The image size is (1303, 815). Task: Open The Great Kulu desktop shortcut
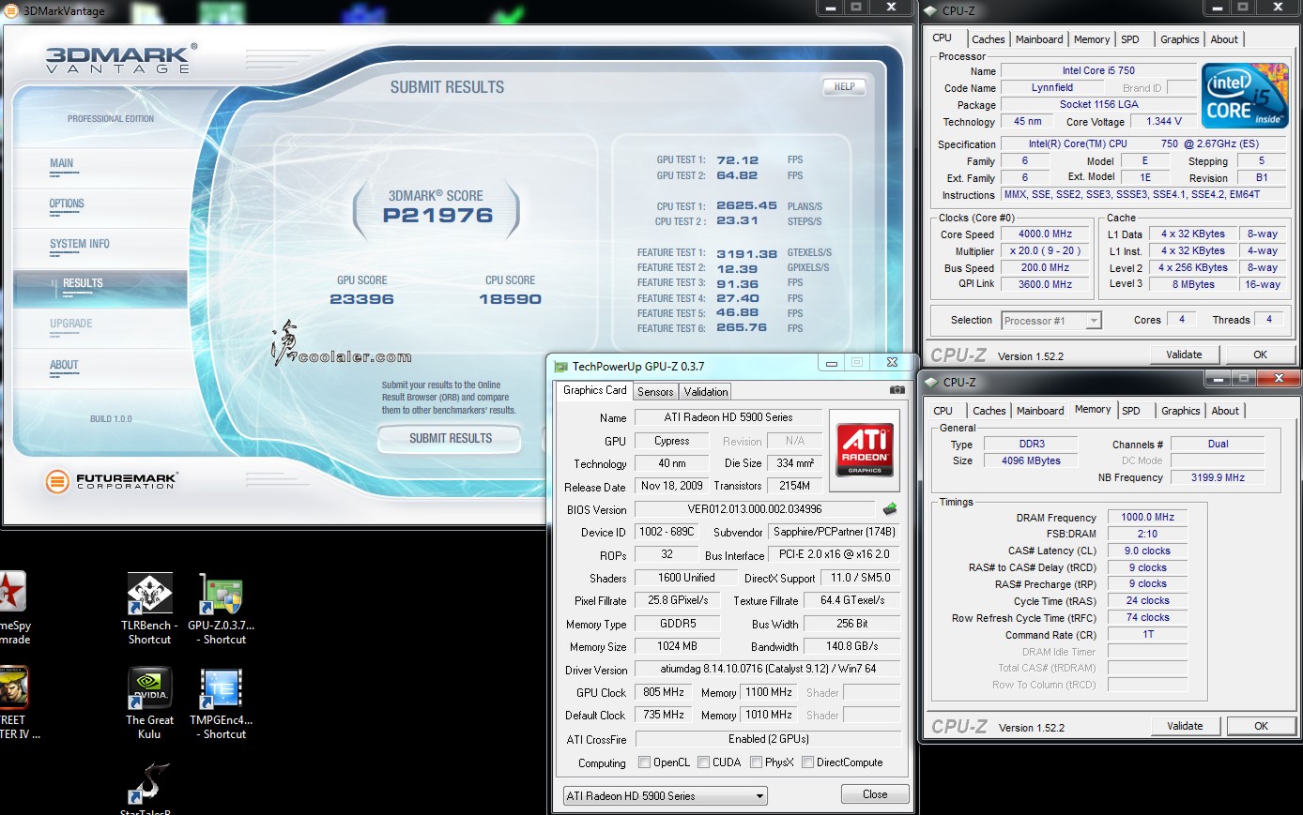pos(150,703)
